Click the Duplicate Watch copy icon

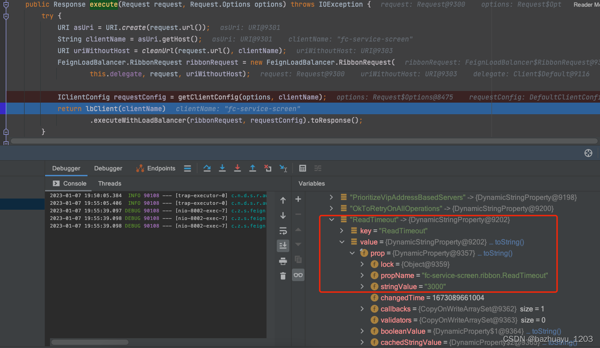click(x=298, y=259)
